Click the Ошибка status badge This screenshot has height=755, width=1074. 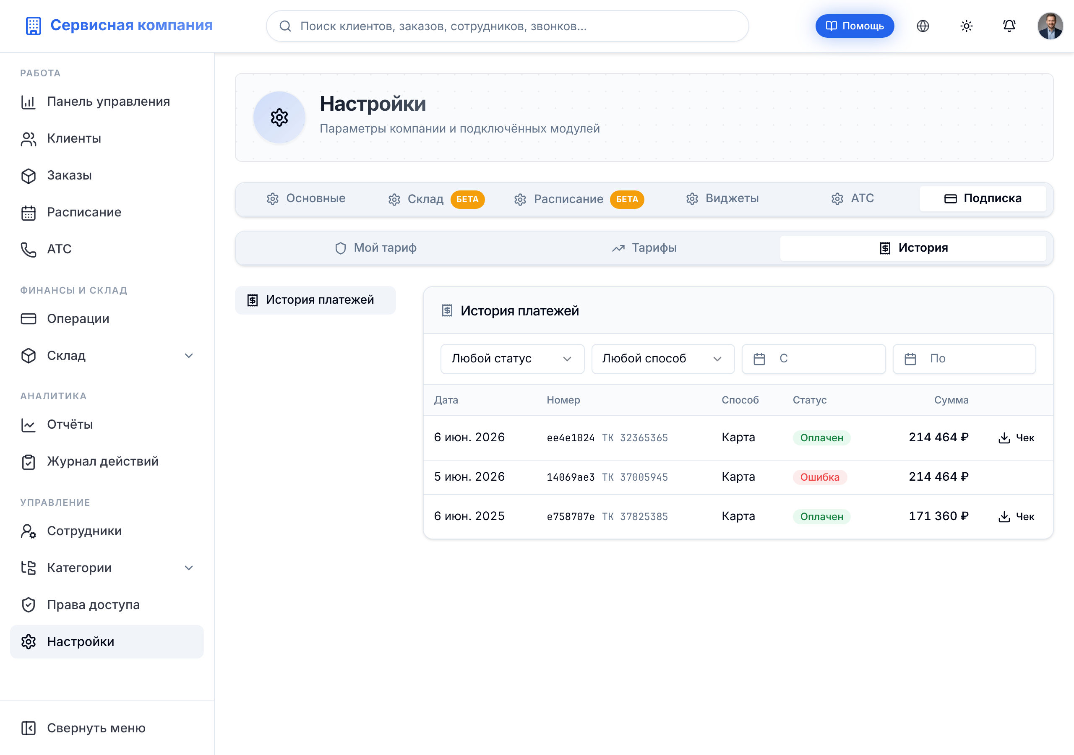point(819,477)
